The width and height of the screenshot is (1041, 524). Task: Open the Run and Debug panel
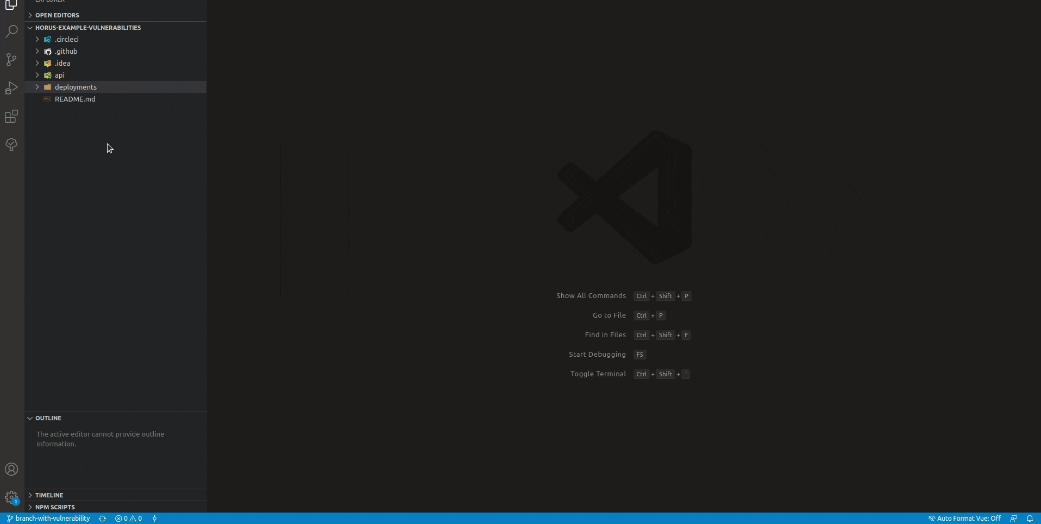point(11,88)
